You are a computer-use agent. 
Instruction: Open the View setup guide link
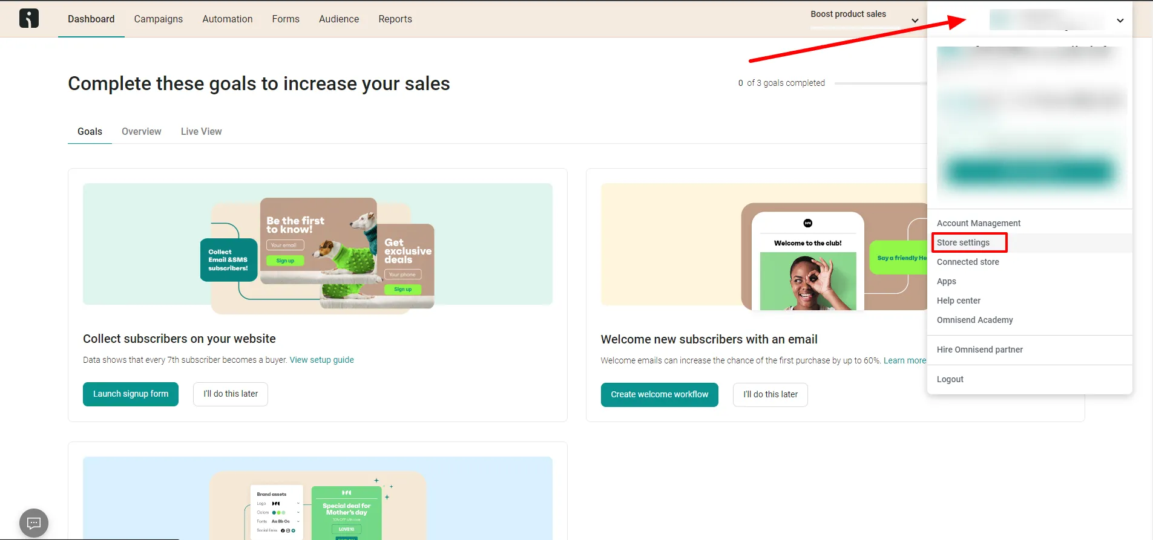(x=322, y=360)
